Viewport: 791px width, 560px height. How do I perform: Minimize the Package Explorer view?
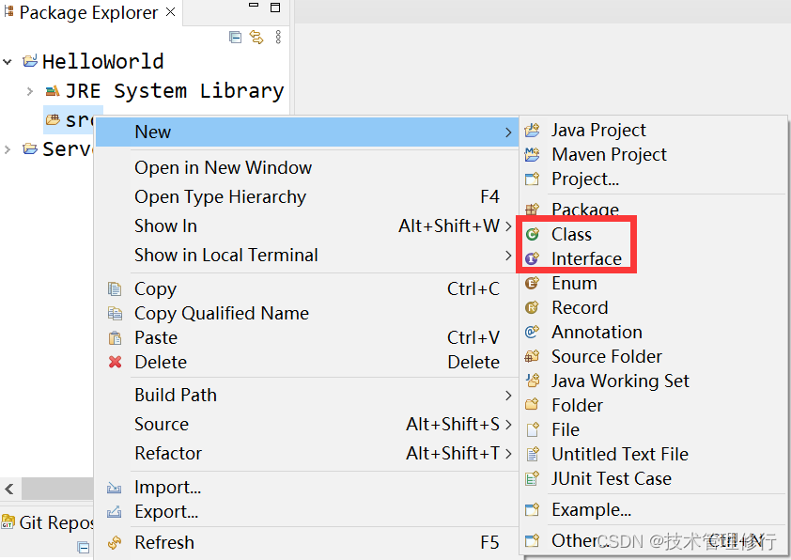(x=254, y=6)
